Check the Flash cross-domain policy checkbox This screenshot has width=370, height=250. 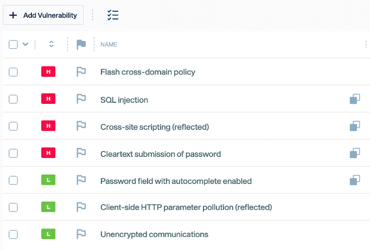(x=14, y=72)
